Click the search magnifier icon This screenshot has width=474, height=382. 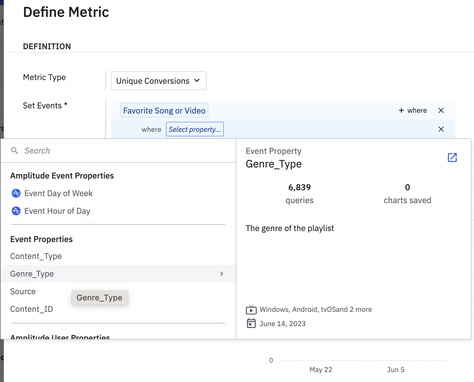coord(15,151)
